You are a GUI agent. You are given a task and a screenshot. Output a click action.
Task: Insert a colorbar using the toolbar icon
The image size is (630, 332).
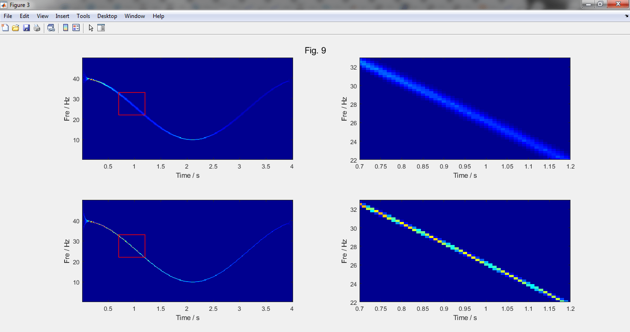pos(66,28)
